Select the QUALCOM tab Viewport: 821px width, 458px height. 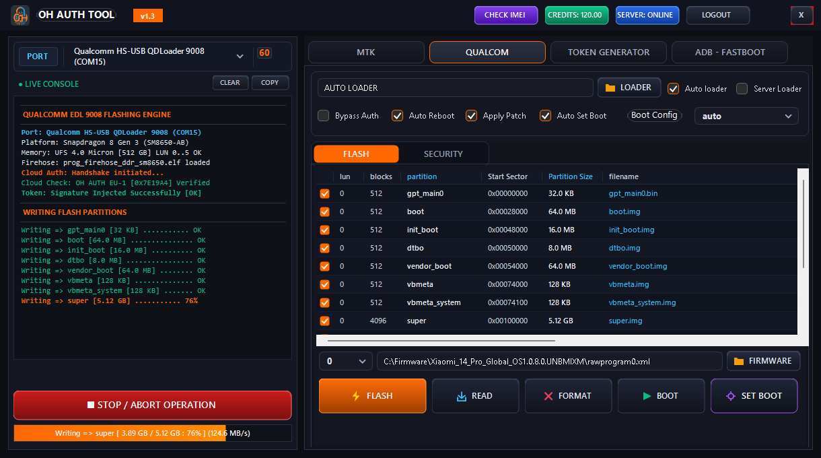coord(487,52)
